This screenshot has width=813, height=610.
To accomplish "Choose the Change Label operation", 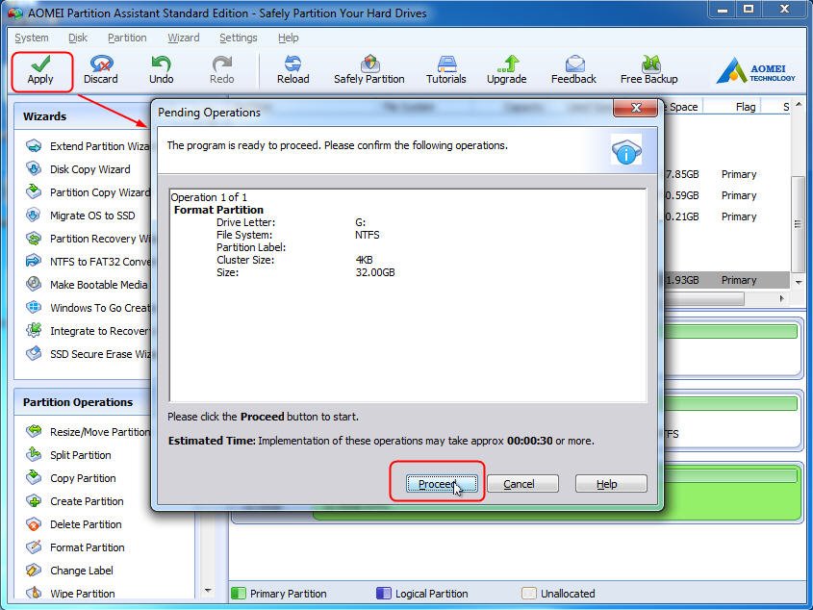I will coord(69,571).
